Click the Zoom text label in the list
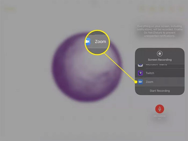188x141 pixels. pos(149,82)
